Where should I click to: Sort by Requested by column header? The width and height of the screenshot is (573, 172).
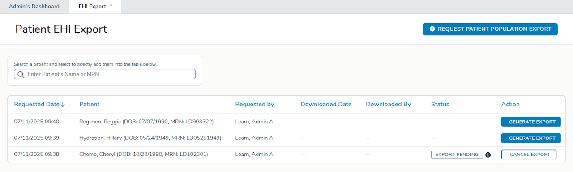point(254,104)
